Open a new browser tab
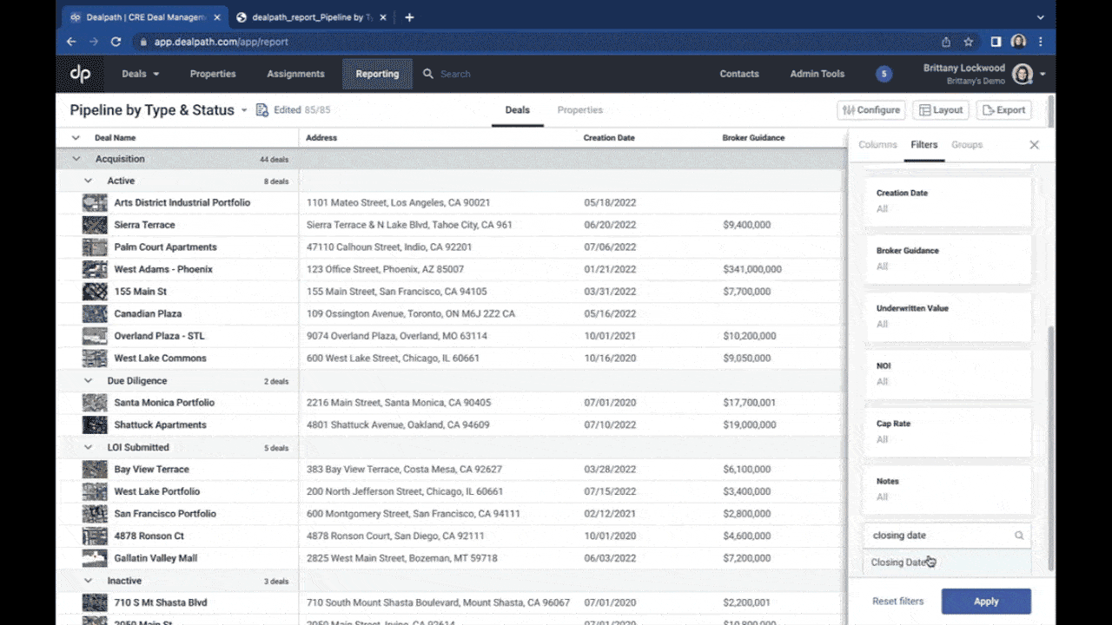The image size is (1112, 625). pos(409,17)
